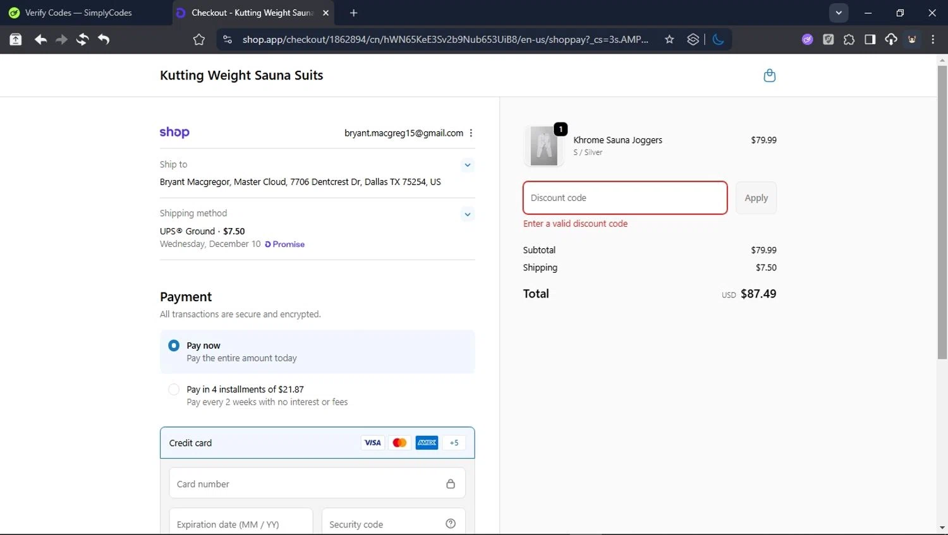Click the browser address bar URL
The image size is (948, 535).
tap(446, 39)
